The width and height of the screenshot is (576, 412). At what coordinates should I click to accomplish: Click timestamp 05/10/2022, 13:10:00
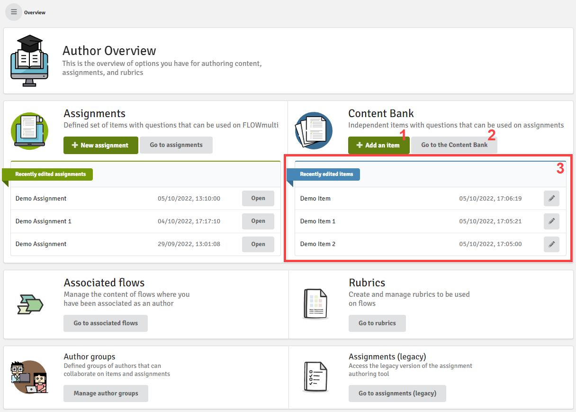pos(189,199)
